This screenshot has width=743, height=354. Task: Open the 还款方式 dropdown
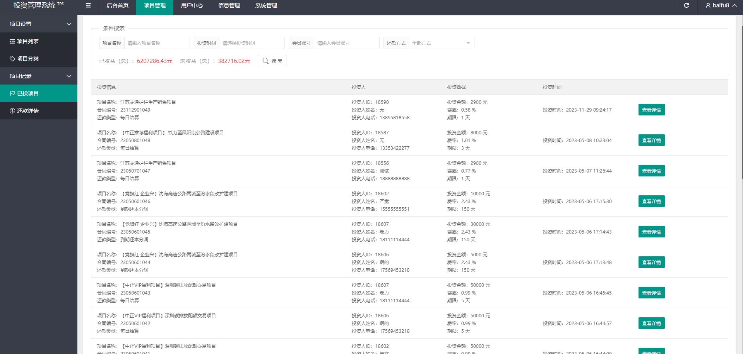pyautogui.click(x=441, y=43)
